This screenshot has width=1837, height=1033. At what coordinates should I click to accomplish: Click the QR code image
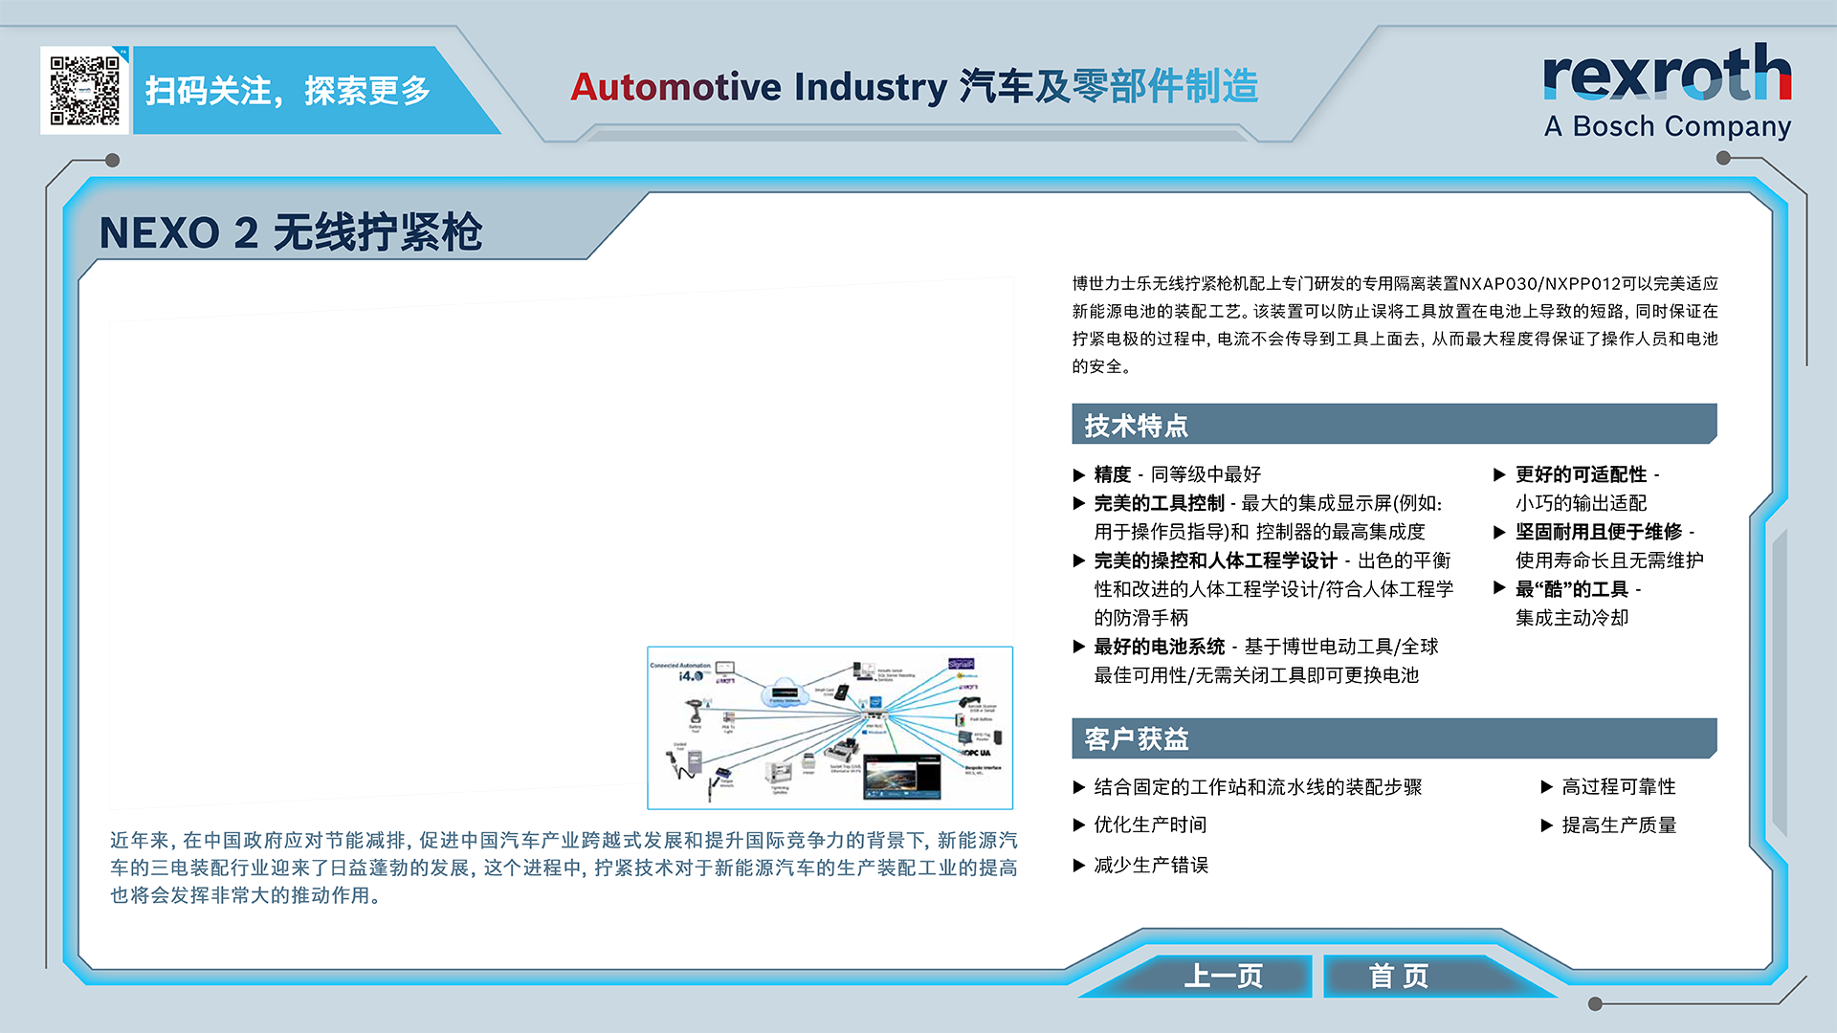pos(85,90)
